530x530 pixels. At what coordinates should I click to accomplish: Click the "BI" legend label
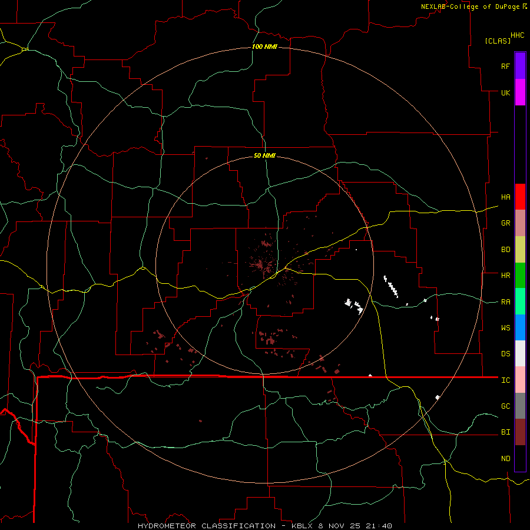[x=506, y=432]
